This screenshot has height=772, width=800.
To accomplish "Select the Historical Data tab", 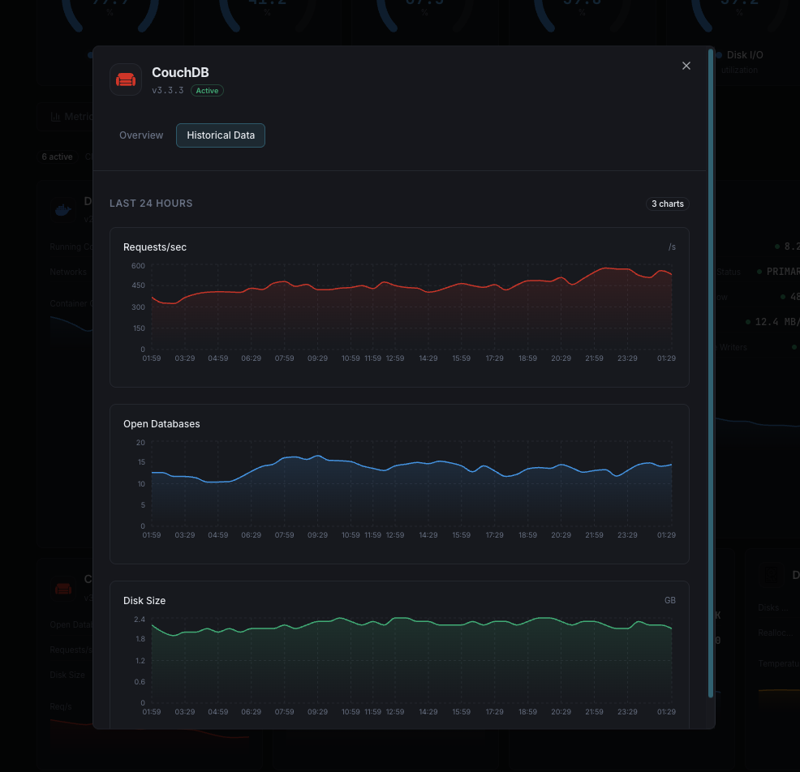I will pyautogui.click(x=220, y=135).
